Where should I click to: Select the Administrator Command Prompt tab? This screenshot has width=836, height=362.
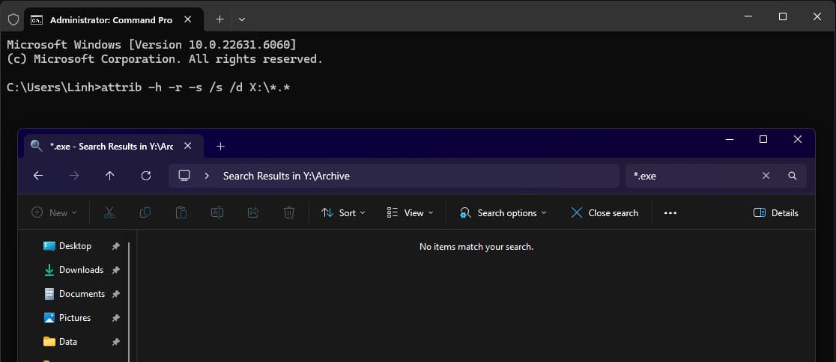pos(105,19)
